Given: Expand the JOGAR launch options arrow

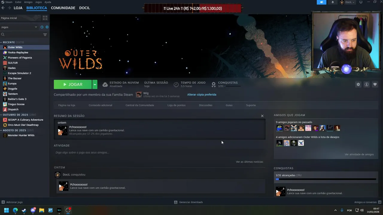Looking at the screenshot, I should 95,85.
